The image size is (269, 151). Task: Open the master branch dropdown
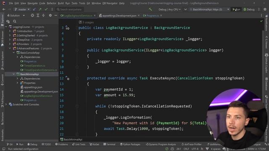point(22,9)
